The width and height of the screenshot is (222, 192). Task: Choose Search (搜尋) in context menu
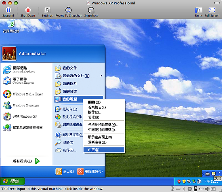pos(104,112)
